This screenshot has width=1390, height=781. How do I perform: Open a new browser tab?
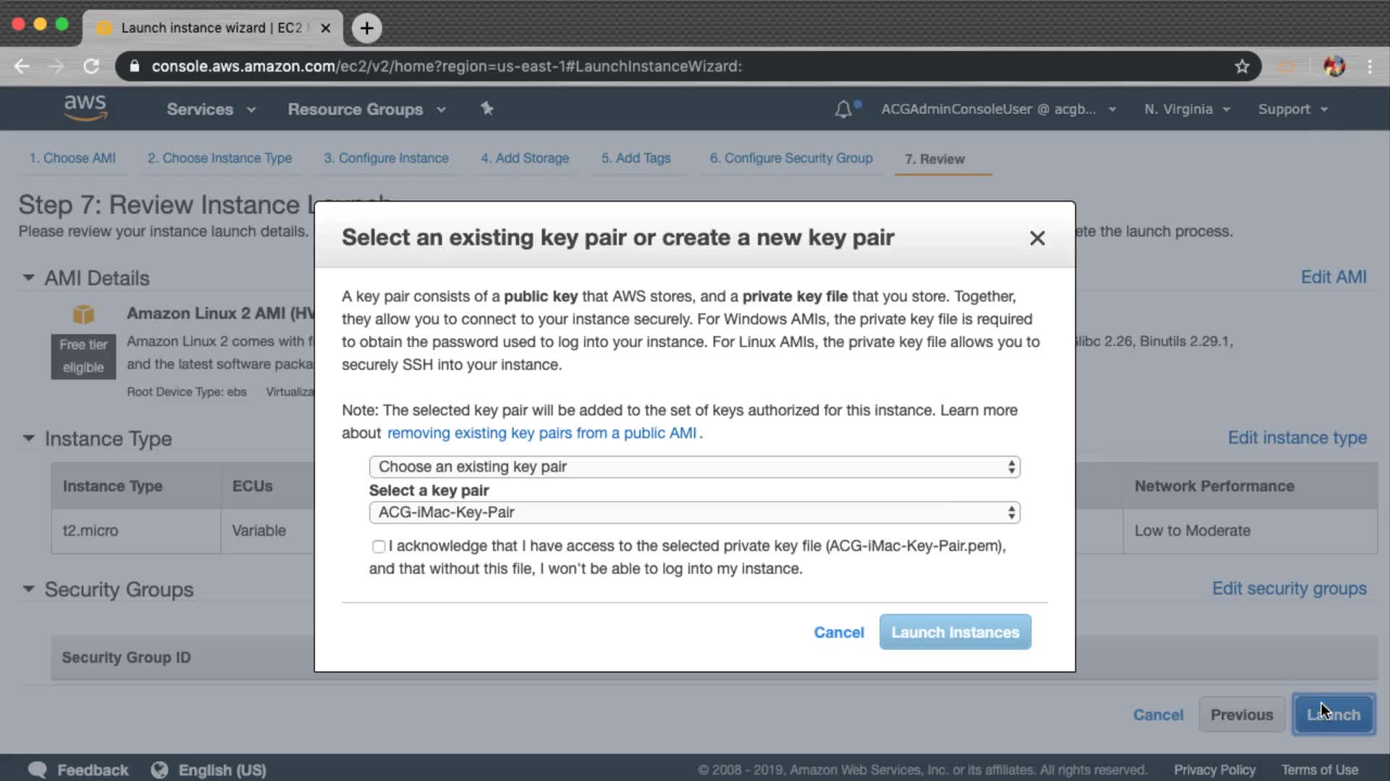click(x=367, y=28)
